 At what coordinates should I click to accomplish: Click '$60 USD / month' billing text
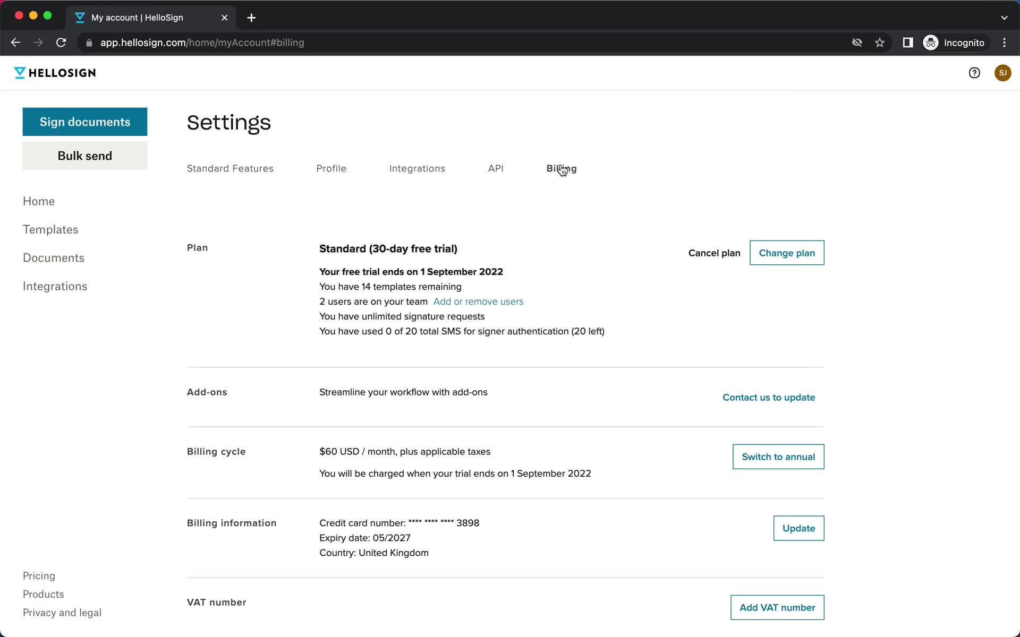point(405,452)
